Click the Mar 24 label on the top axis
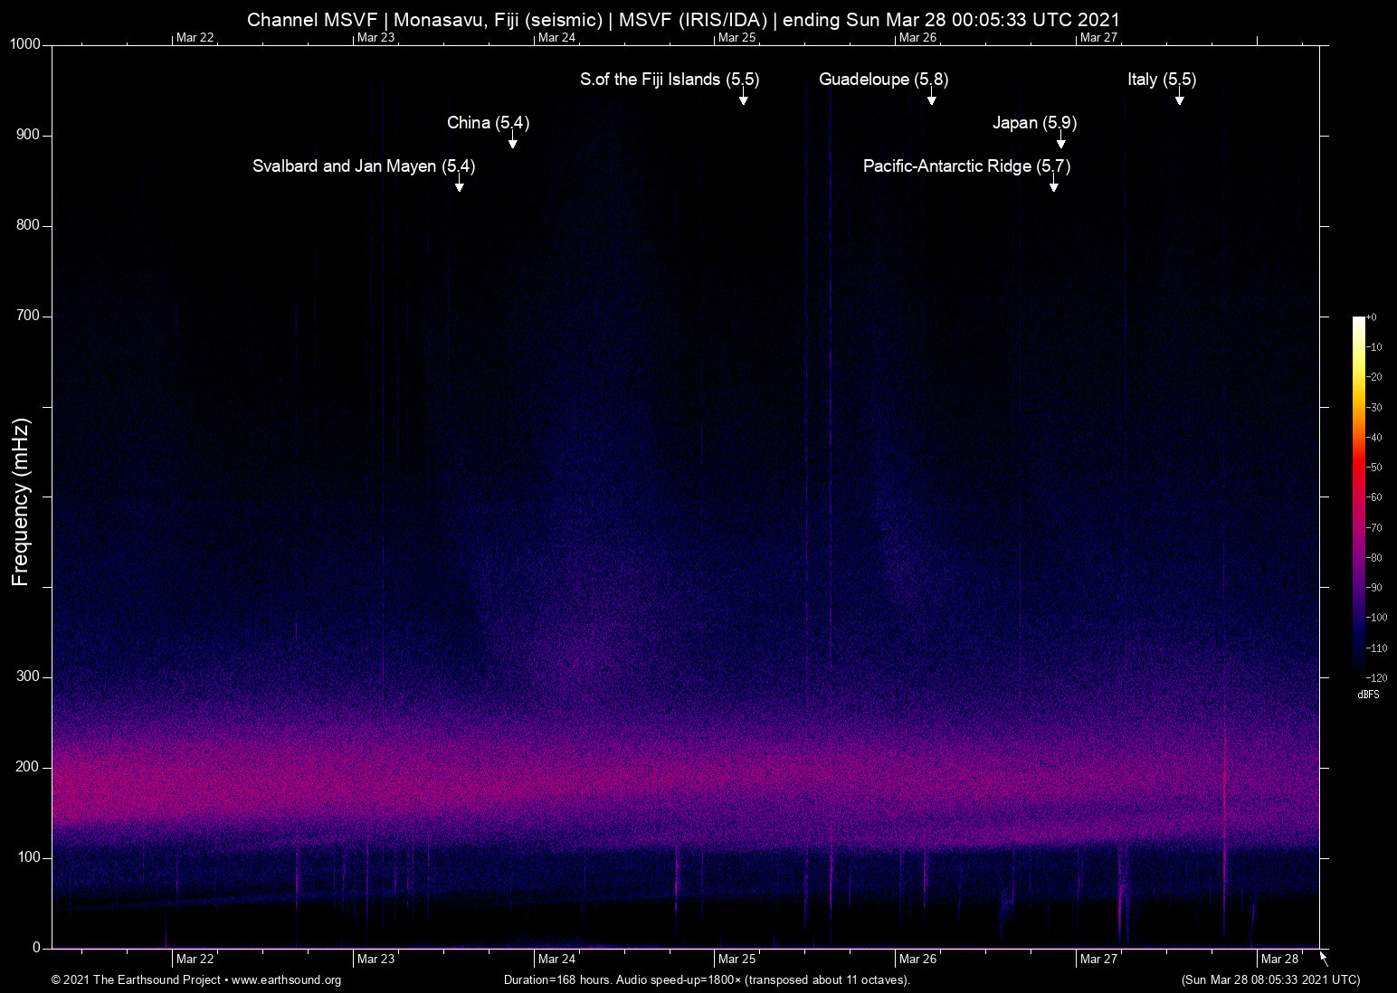This screenshot has height=993, width=1397. (x=556, y=37)
